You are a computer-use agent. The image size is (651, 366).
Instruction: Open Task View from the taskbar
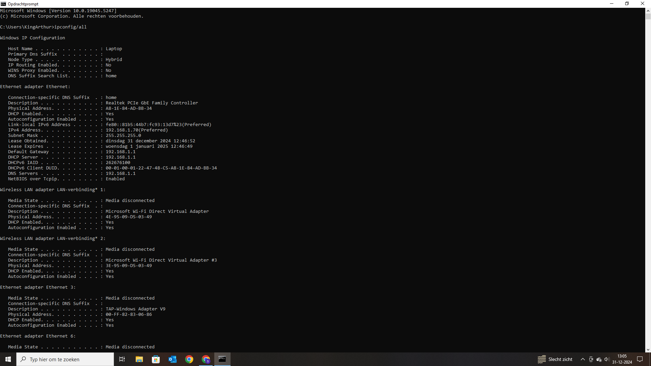[x=122, y=359]
